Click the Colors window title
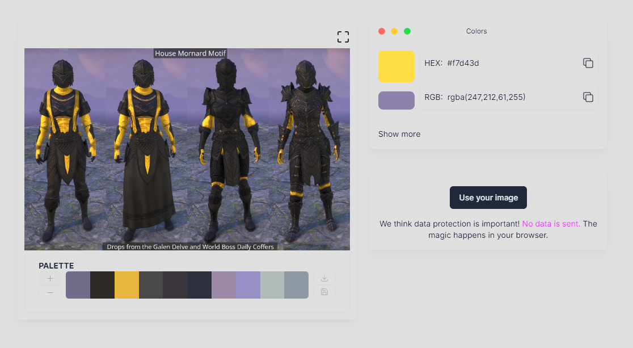Viewport: 633px width, 348px height. click(476, 31)
